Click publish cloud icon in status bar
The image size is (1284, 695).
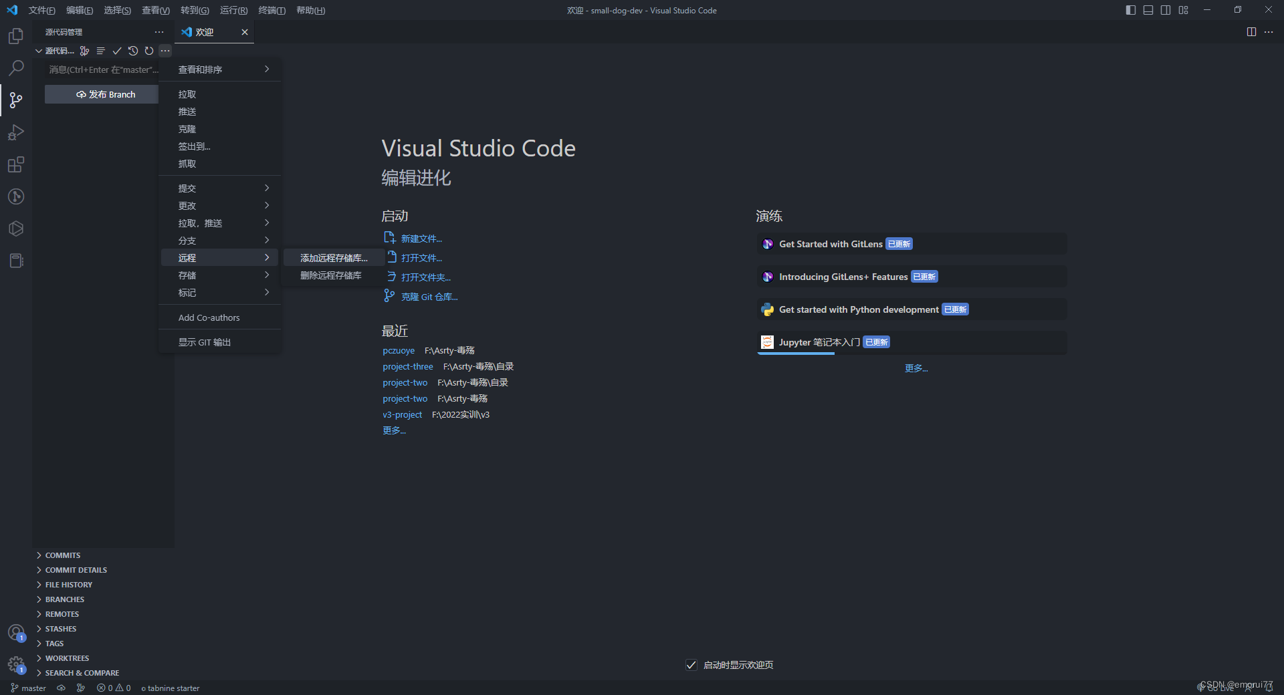61,688
